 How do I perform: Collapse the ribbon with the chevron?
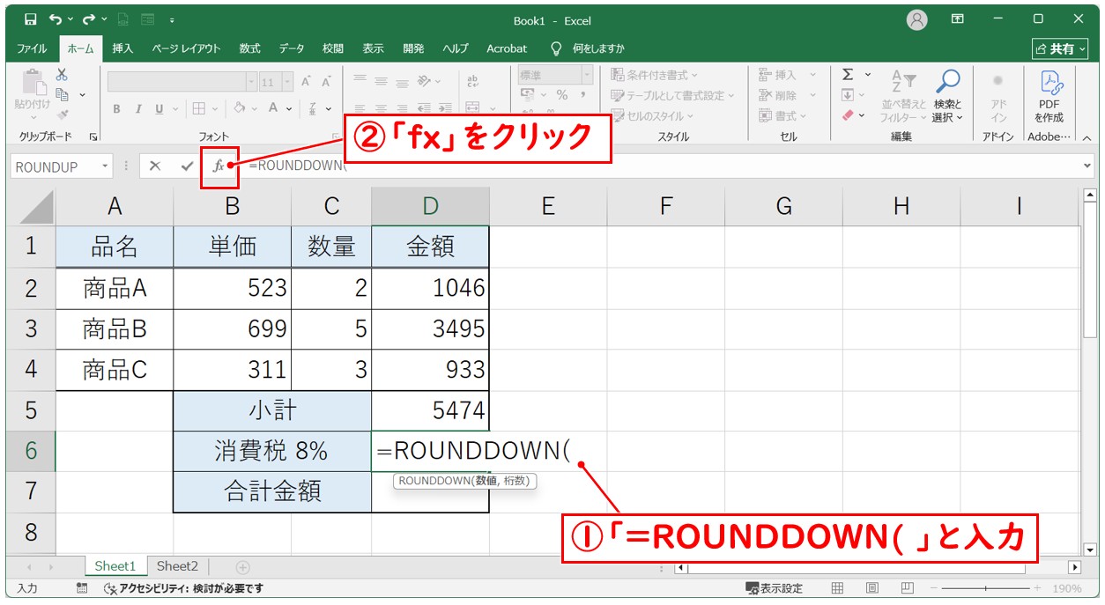1086,137
